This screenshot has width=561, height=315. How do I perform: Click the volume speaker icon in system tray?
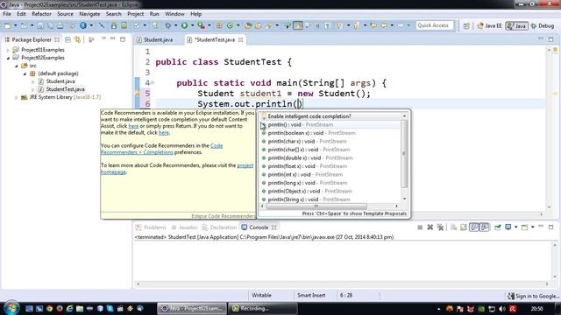[502, 309]
